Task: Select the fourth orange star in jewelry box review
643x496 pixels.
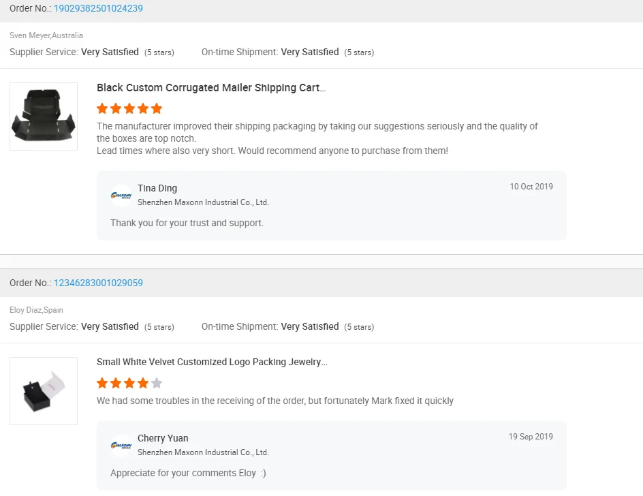Action: tap(143, 383)
